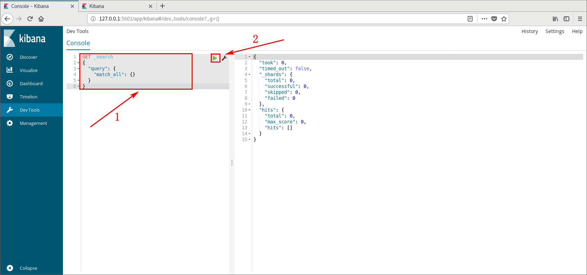587x275 pixels.
Task: Close the Console - Kibana tab
Action: pos(72,6)
